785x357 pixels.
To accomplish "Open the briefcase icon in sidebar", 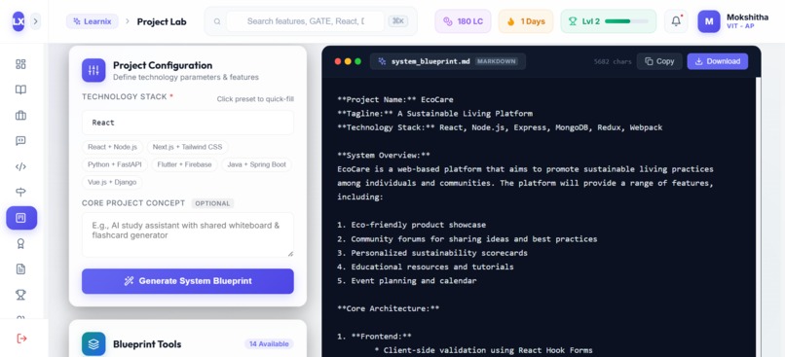I will coord(20,116).
